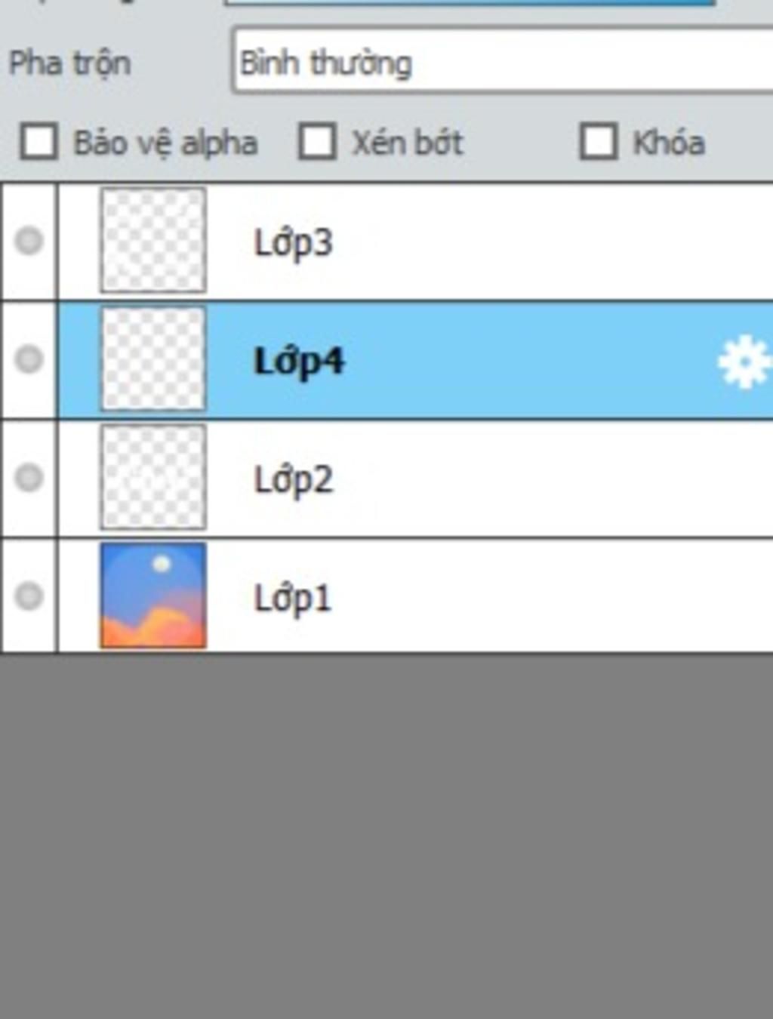Click the opacity slider bar at top

point(468,2)
